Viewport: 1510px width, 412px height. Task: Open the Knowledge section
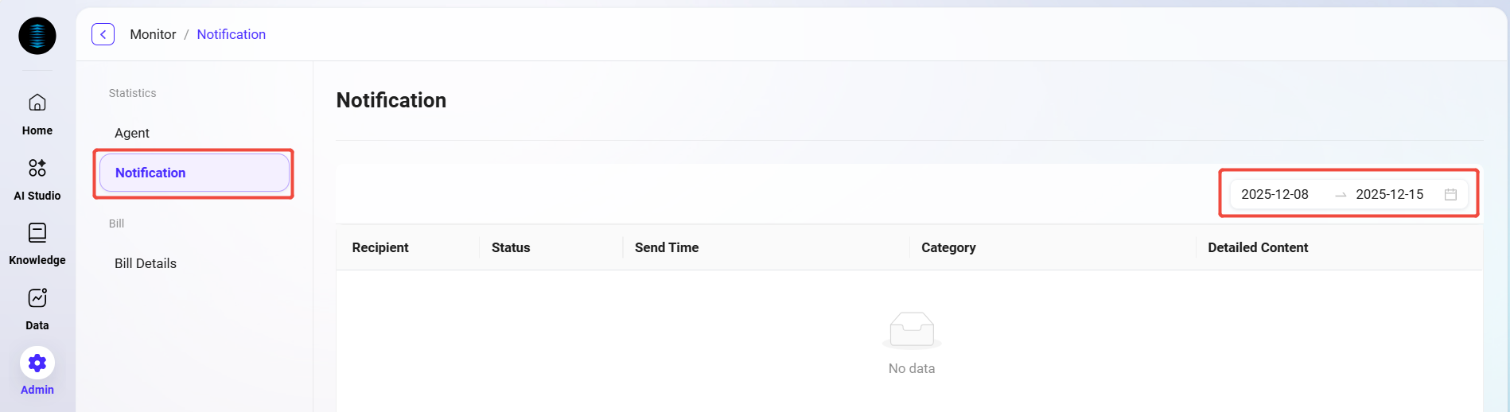point(37,243)
